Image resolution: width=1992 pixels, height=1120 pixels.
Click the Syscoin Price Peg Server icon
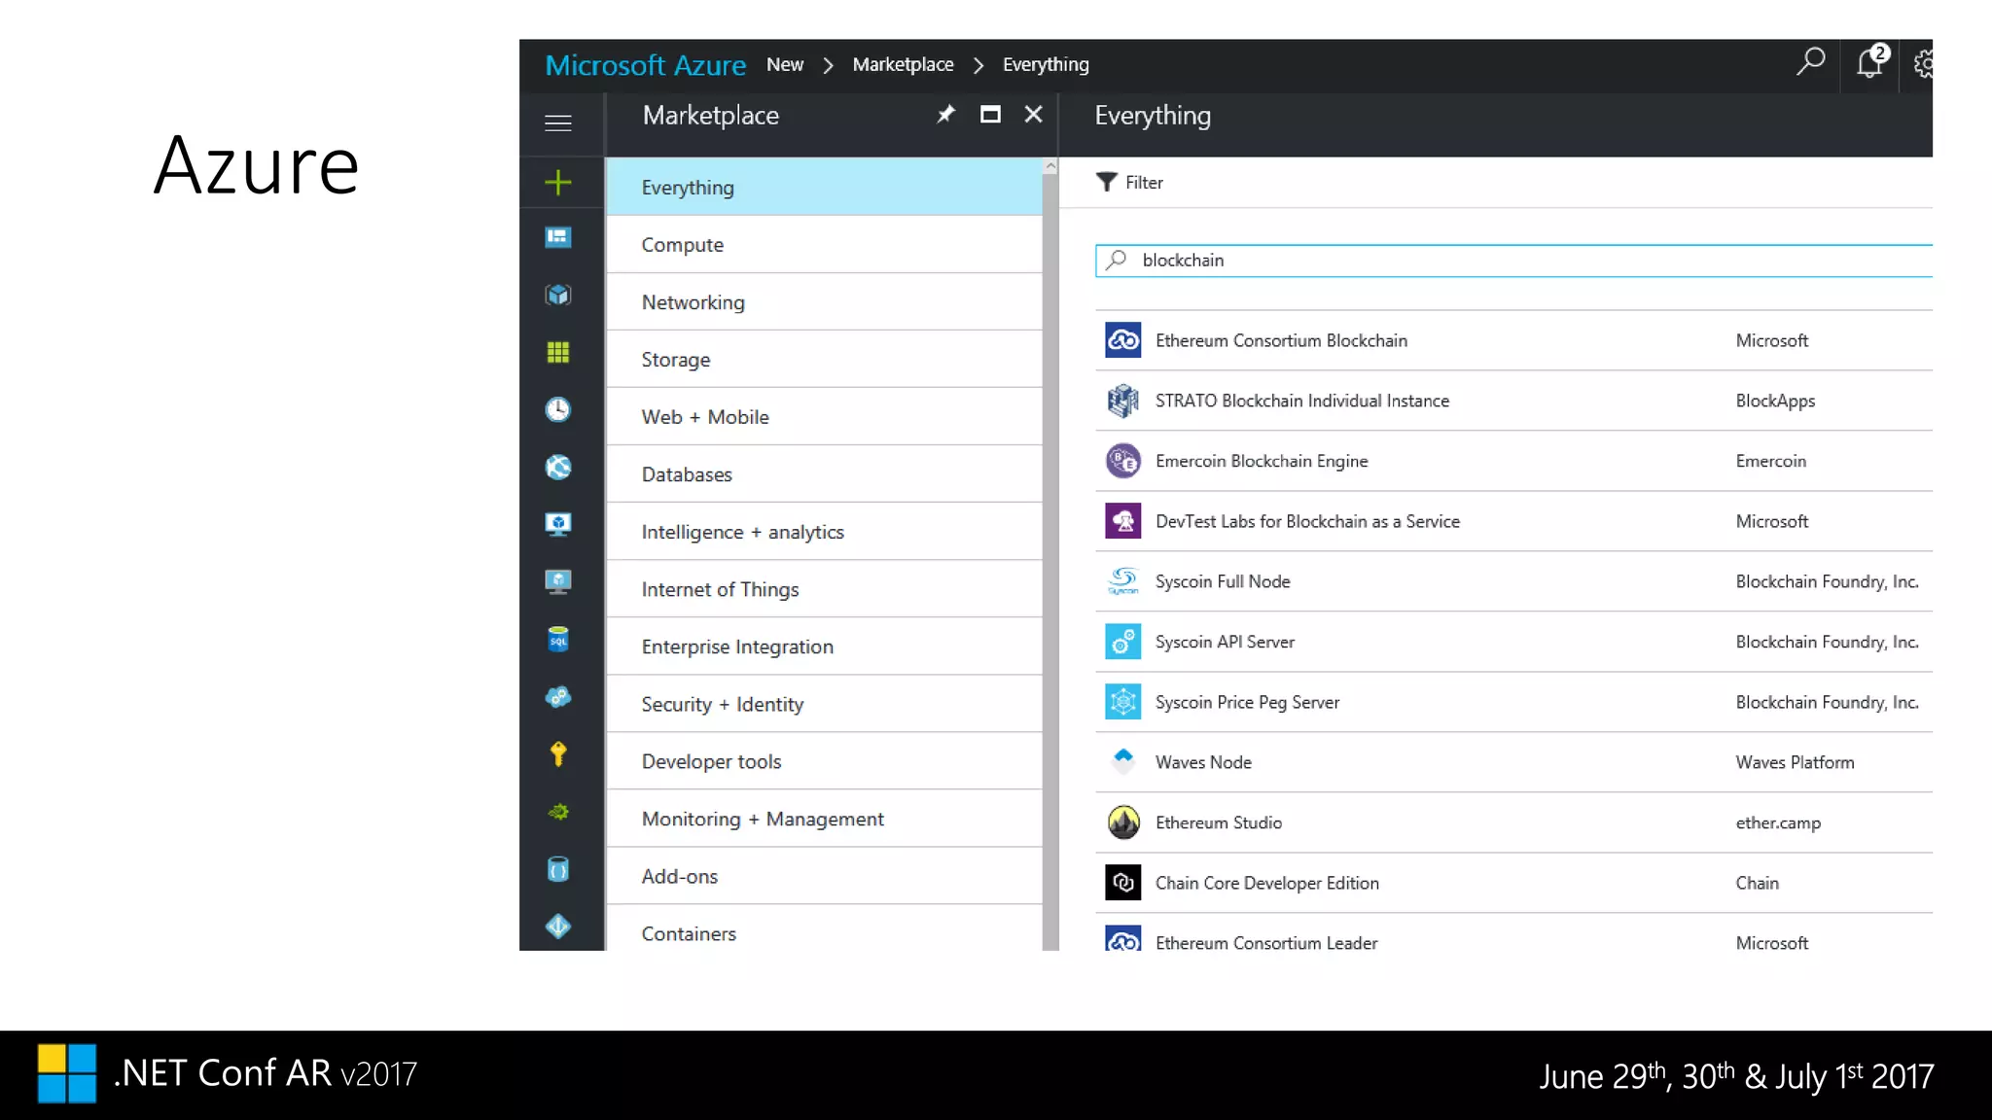[1123, 702]
